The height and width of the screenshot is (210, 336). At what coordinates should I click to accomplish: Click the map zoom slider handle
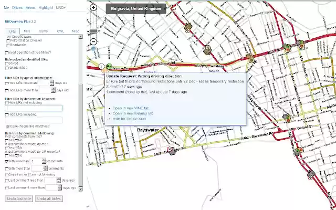93,31
